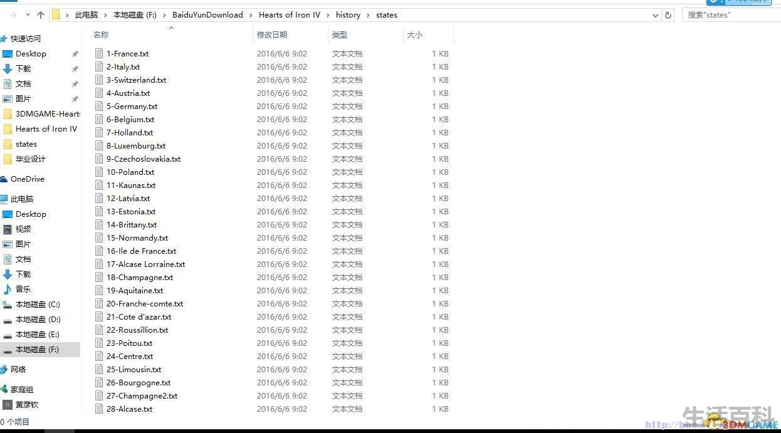Expand the chevron after 此电脑 in breadcrumb

(x=105, y=15)
